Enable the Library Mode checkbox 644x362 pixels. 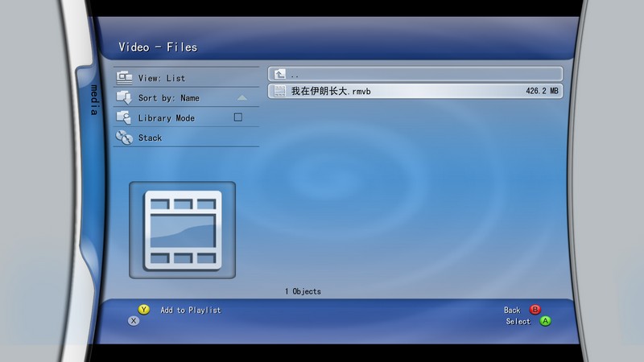click(237, 117)
